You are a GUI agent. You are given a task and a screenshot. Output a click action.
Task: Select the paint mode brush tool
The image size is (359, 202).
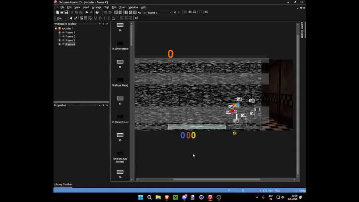tap(75, 18)
